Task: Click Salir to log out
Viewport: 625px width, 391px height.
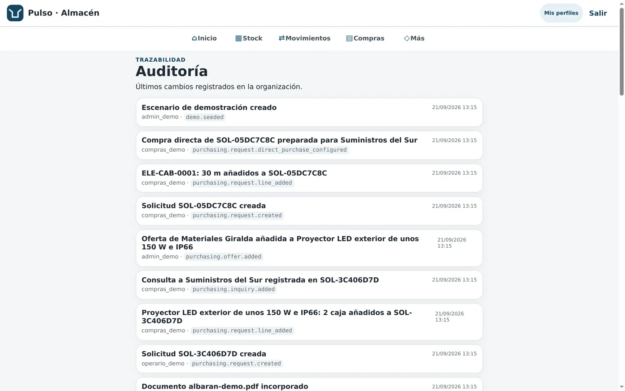Action: 598,13
